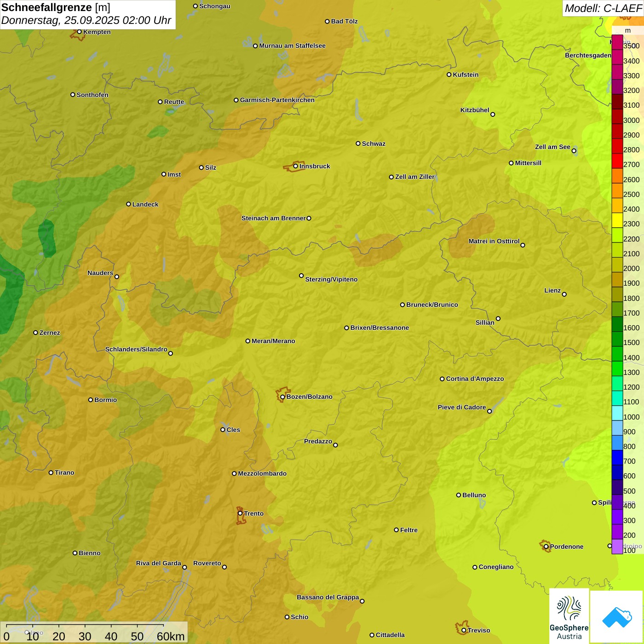The height and width of the screenshot is (644, 644).
Task: Click the Lienz location marker dot
Action: (x=564, y=294)
